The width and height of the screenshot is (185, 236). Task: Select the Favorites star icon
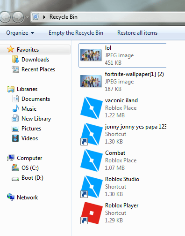pyautogui.click(x=11, y=49)
